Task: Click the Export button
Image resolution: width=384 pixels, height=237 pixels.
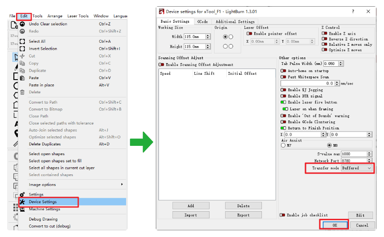Action: point(243,215)
